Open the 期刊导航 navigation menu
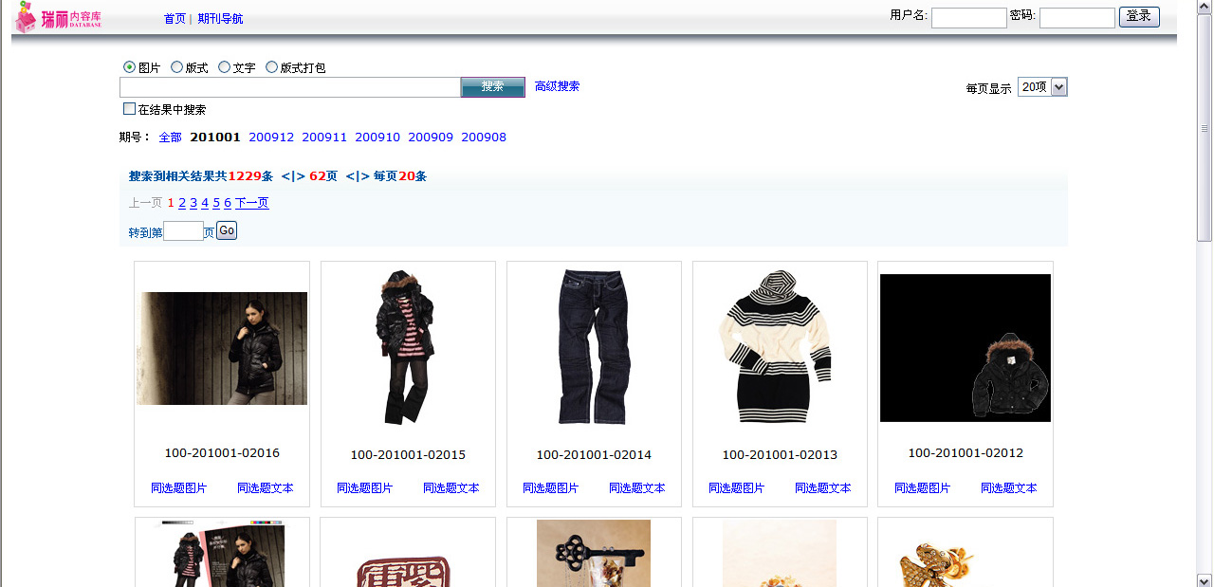This screenshot has height=587, width=1214. (x=220, y=19)
